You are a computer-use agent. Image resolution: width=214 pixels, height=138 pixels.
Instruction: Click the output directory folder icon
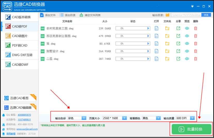pos(168,15)
